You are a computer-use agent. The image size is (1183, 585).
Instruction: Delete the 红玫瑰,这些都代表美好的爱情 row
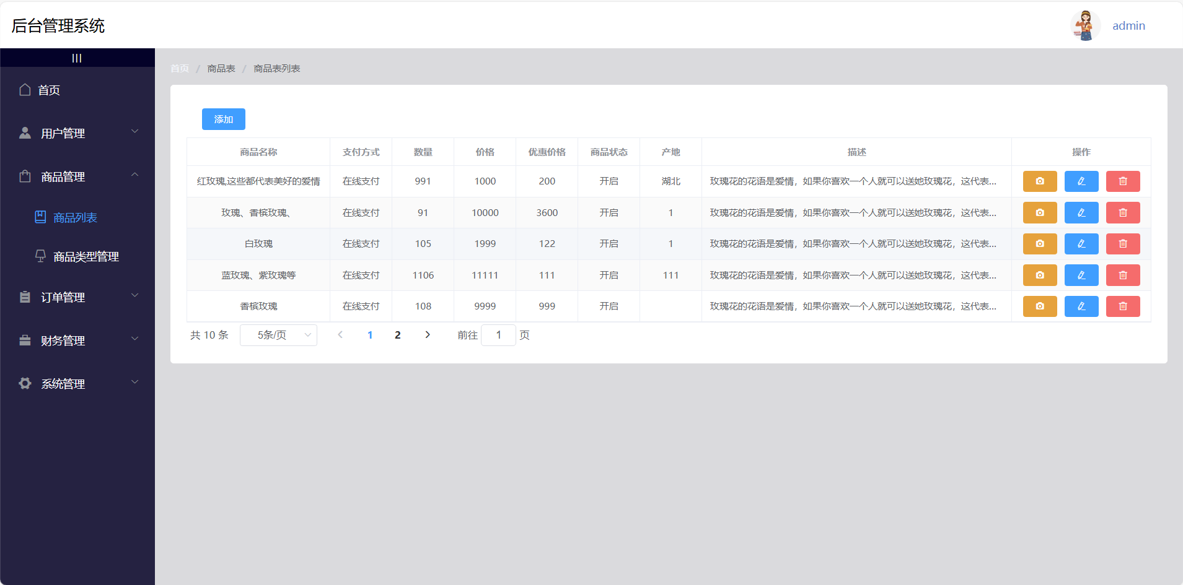(x=1123, y=181)
